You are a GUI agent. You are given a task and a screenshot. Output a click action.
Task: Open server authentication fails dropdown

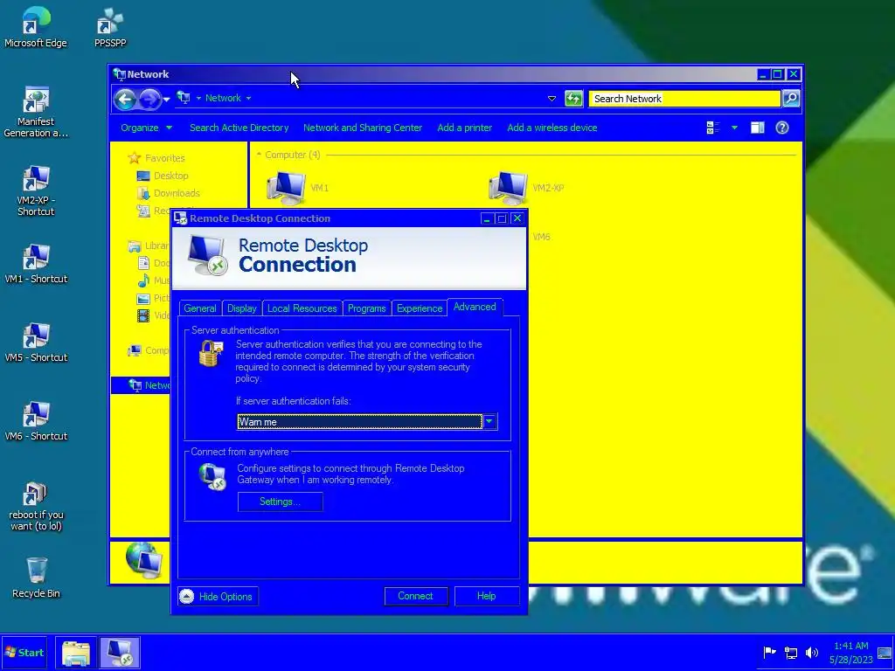pyautogui.click(x=489, y=422)
